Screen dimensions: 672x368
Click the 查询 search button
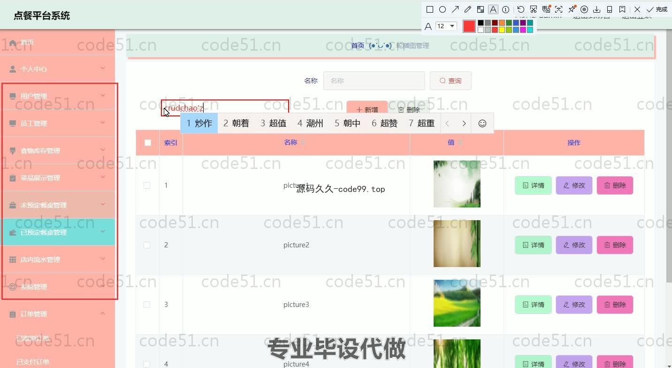[451, 81]
